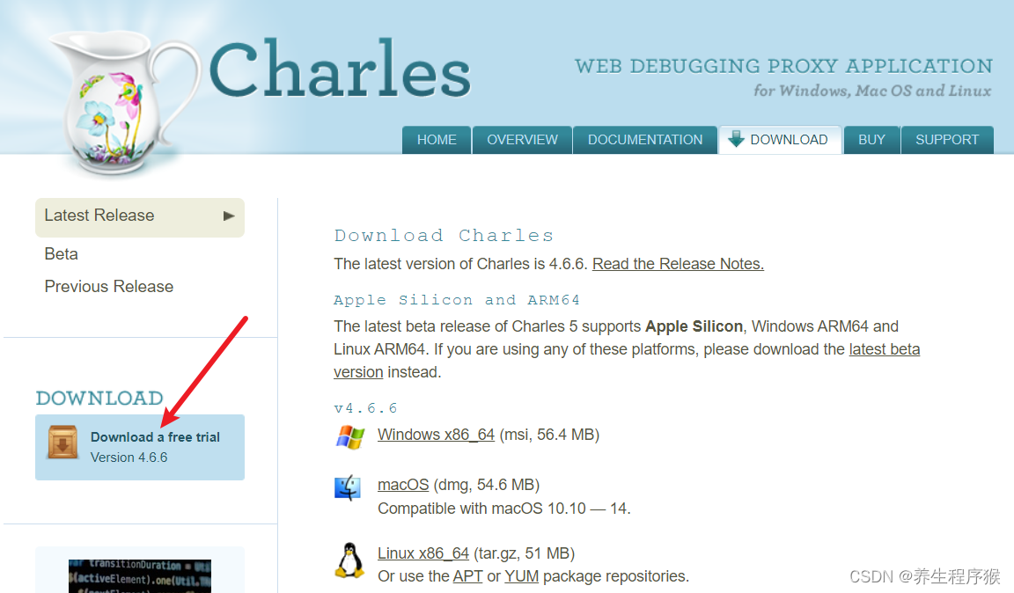Click the Apple Silicon and ARM64 heading

tap(457, 300)
